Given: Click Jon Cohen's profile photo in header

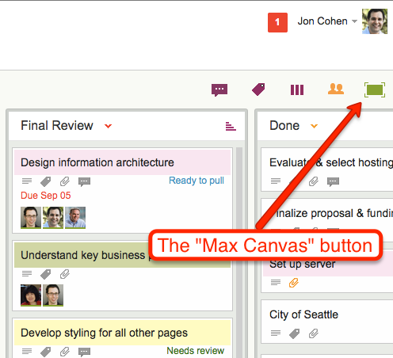Looking at the screenshot, I should point(375,21).
